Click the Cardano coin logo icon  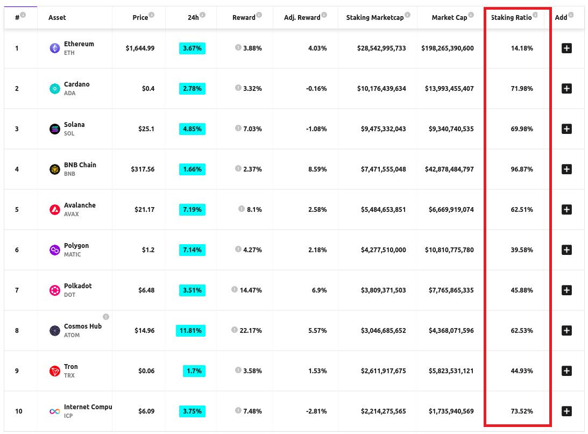point(54,89)
